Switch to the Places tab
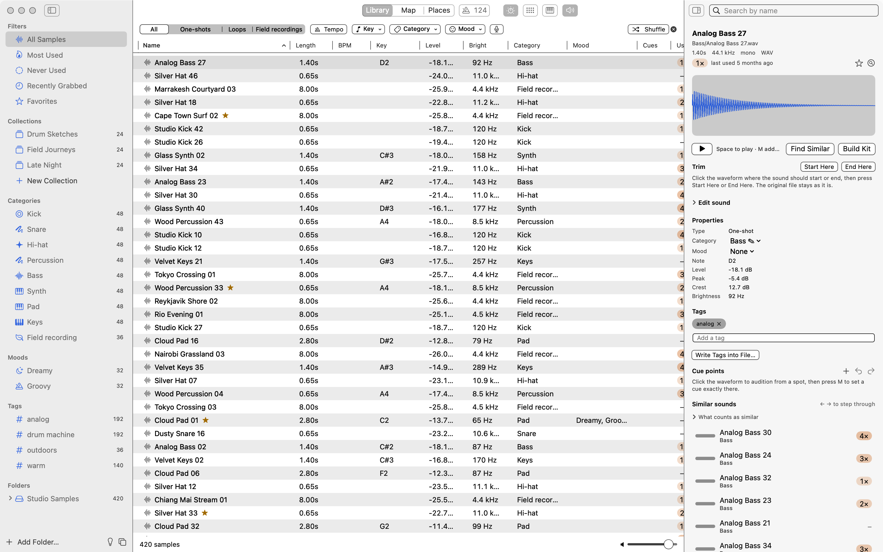 (439, 10)
